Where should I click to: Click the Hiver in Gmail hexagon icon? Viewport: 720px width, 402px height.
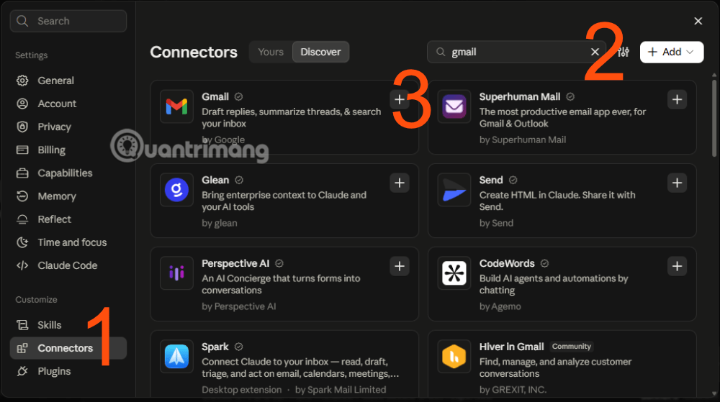tap(454, 357)
